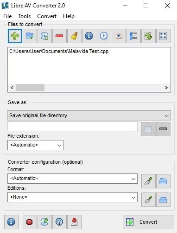
Task: Remove selected file with red minus icon
Action: 59,36
